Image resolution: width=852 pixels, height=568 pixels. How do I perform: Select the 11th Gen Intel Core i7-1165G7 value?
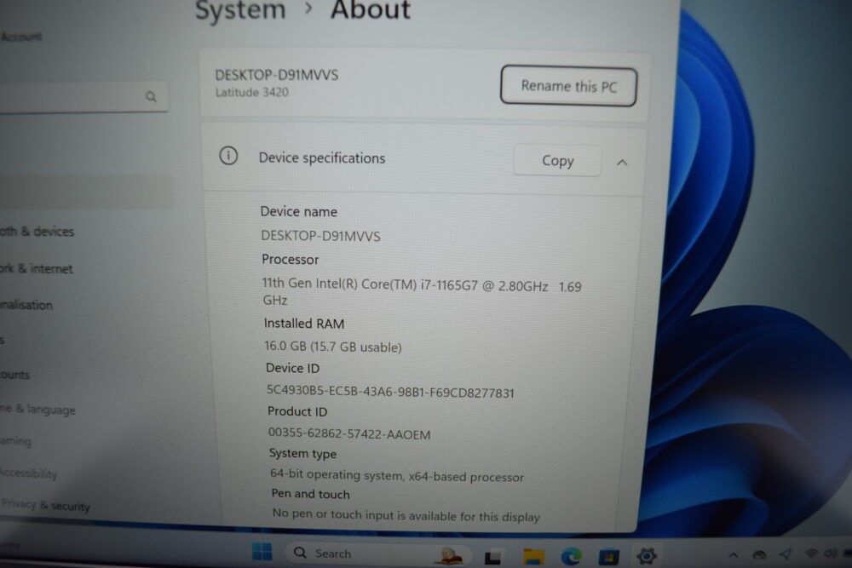click(x=422, y=291)
